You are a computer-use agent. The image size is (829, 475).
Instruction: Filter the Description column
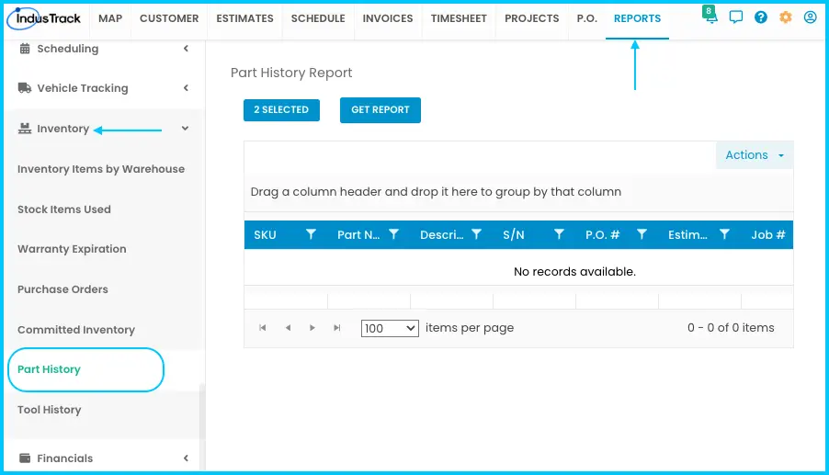476,234
